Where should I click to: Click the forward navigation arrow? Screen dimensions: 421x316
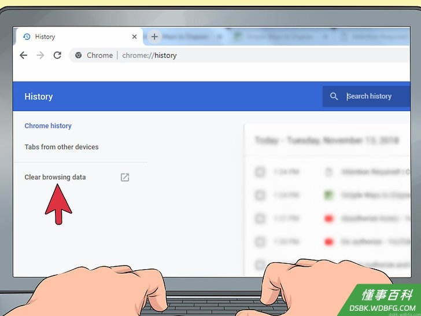pos(40,56)
